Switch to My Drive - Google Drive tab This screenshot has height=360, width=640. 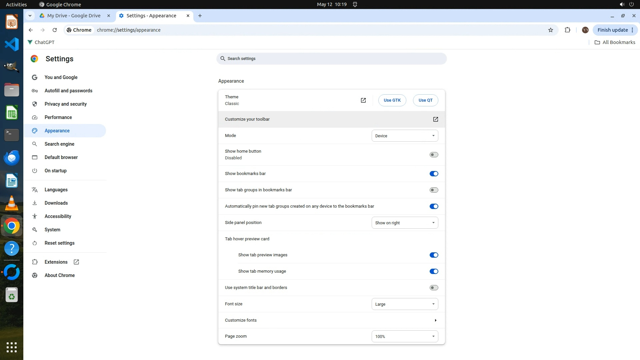click(x=74, y=16)
